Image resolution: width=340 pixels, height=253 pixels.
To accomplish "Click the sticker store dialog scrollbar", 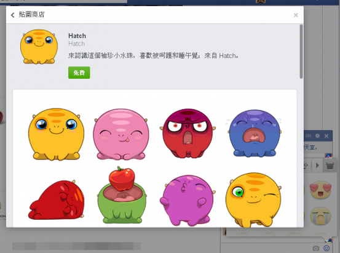I will [301, 52].
